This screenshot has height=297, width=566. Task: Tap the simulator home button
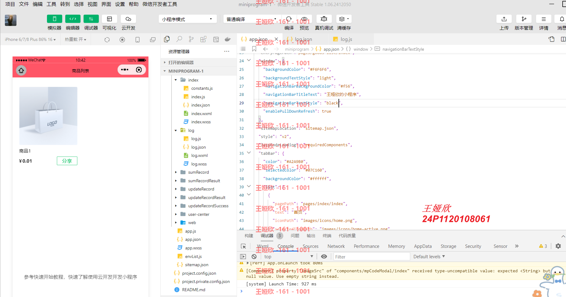[x=21, y=71]
